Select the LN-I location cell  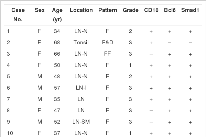(81, 88)
